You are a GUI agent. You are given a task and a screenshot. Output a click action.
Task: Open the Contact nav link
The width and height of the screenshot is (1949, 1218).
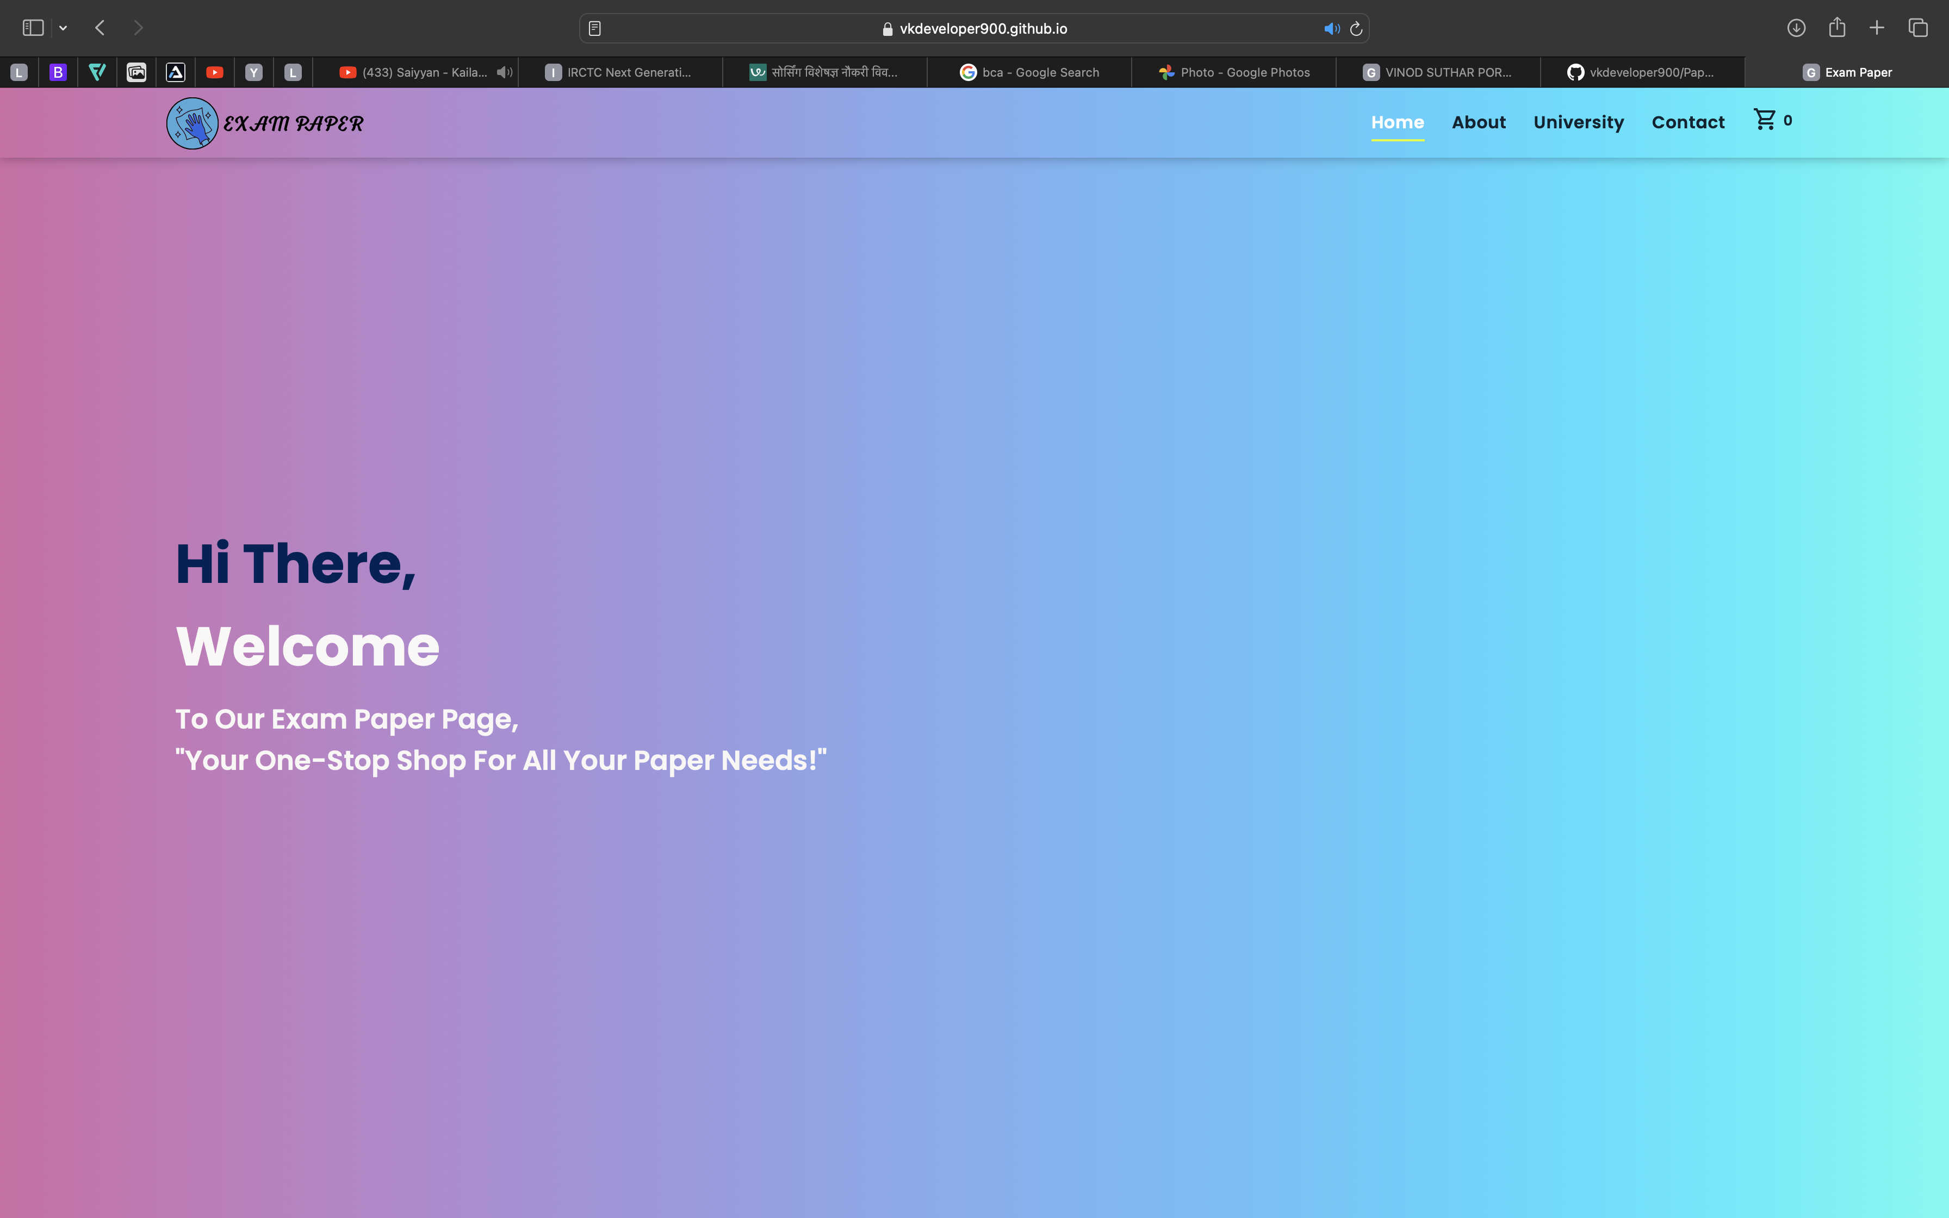pos(1688,122)
